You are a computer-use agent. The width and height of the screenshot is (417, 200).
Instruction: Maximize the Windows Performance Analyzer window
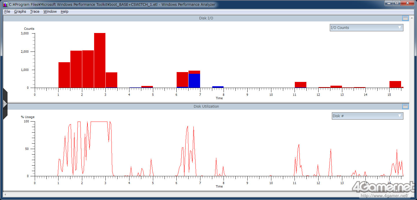pyautogui.click(x=396, y=3)
